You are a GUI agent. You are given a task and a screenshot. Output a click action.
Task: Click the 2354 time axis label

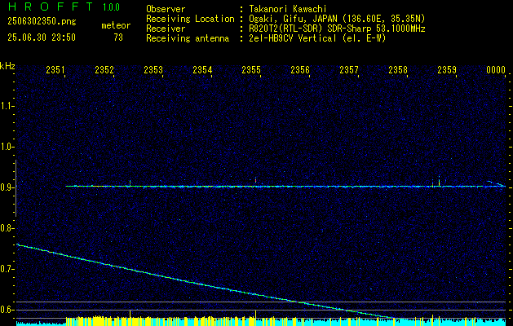tap(202, 69)
